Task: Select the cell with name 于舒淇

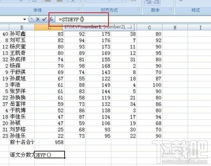Action: click(22, 72)
